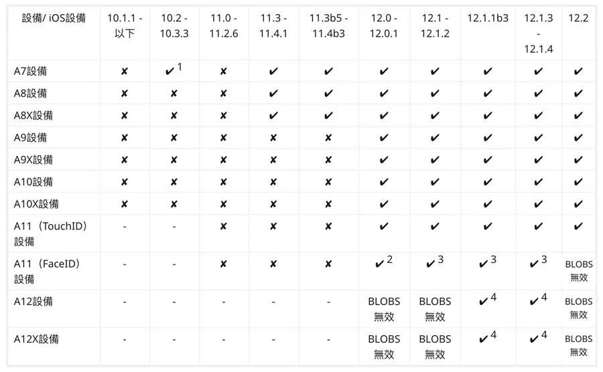Viewport: 603px width, 372px height.
Task: Open footnote 4 for A12X設備 under 12.1.1b3
Action: pos(494,335)
